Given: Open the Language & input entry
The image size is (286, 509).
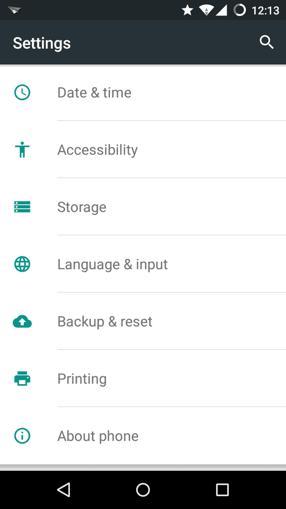Looking at the screenshot, I should point(112,264).
